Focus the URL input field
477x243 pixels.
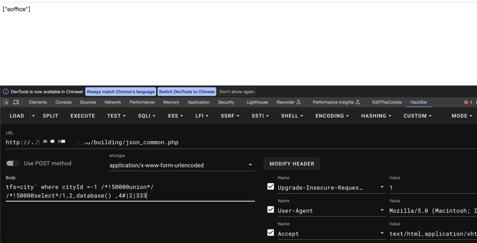241,142
